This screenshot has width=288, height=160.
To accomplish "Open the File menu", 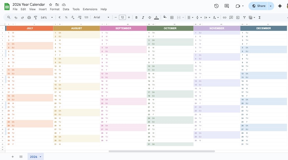I will (15, 9).
